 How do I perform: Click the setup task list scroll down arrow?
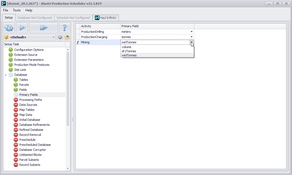[68, 168]
